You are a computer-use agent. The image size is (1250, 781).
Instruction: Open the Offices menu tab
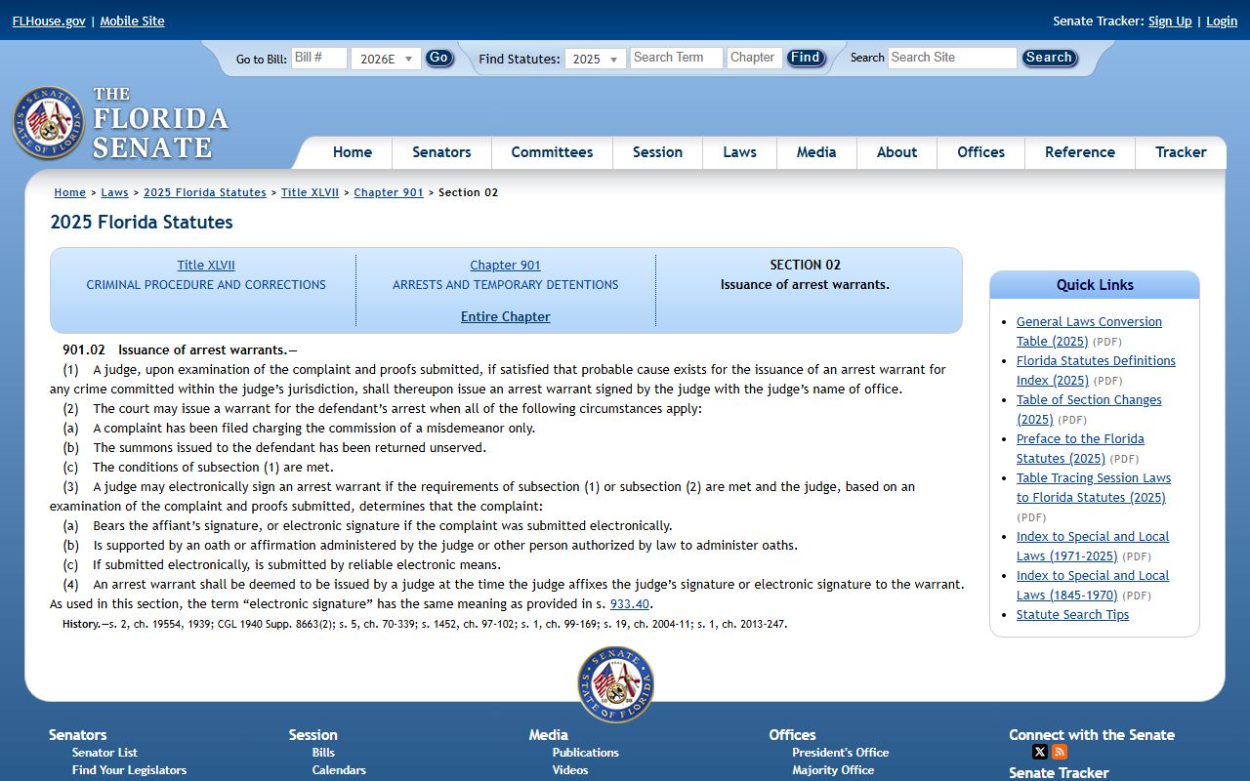[x=980, y=152]
